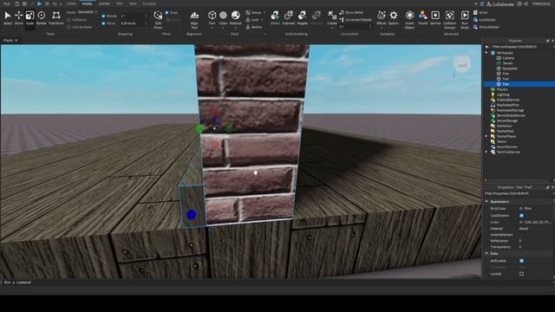Click the New file icon in title bar
This screenshot has height=312, width=555.
point(16,3)
